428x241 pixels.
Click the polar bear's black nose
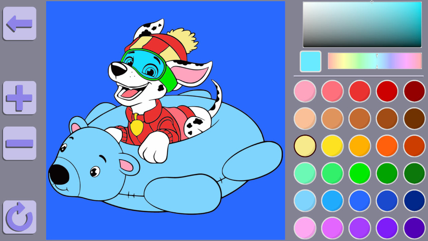point(59,174)
